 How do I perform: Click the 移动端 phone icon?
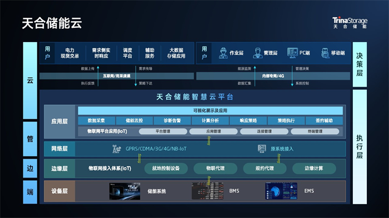325,53
